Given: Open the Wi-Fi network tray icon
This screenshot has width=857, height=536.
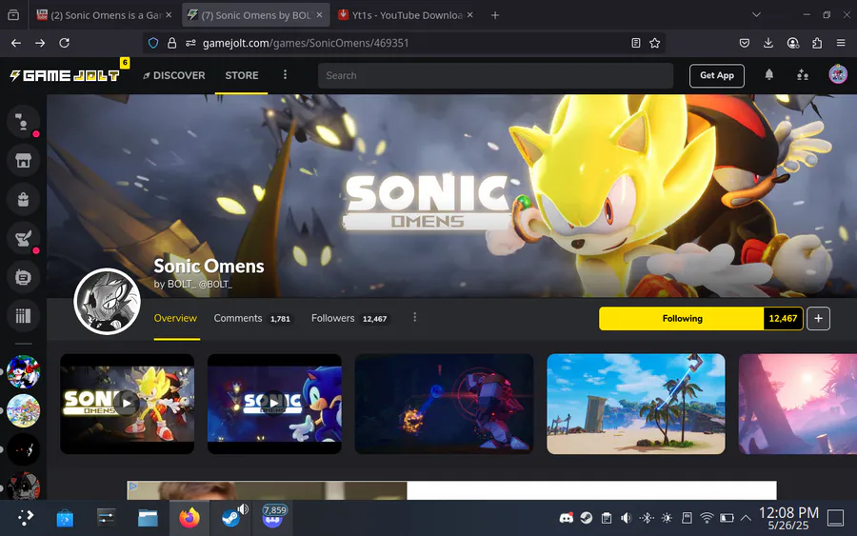Looking at the screenshot, I should [x=707, y=518].
